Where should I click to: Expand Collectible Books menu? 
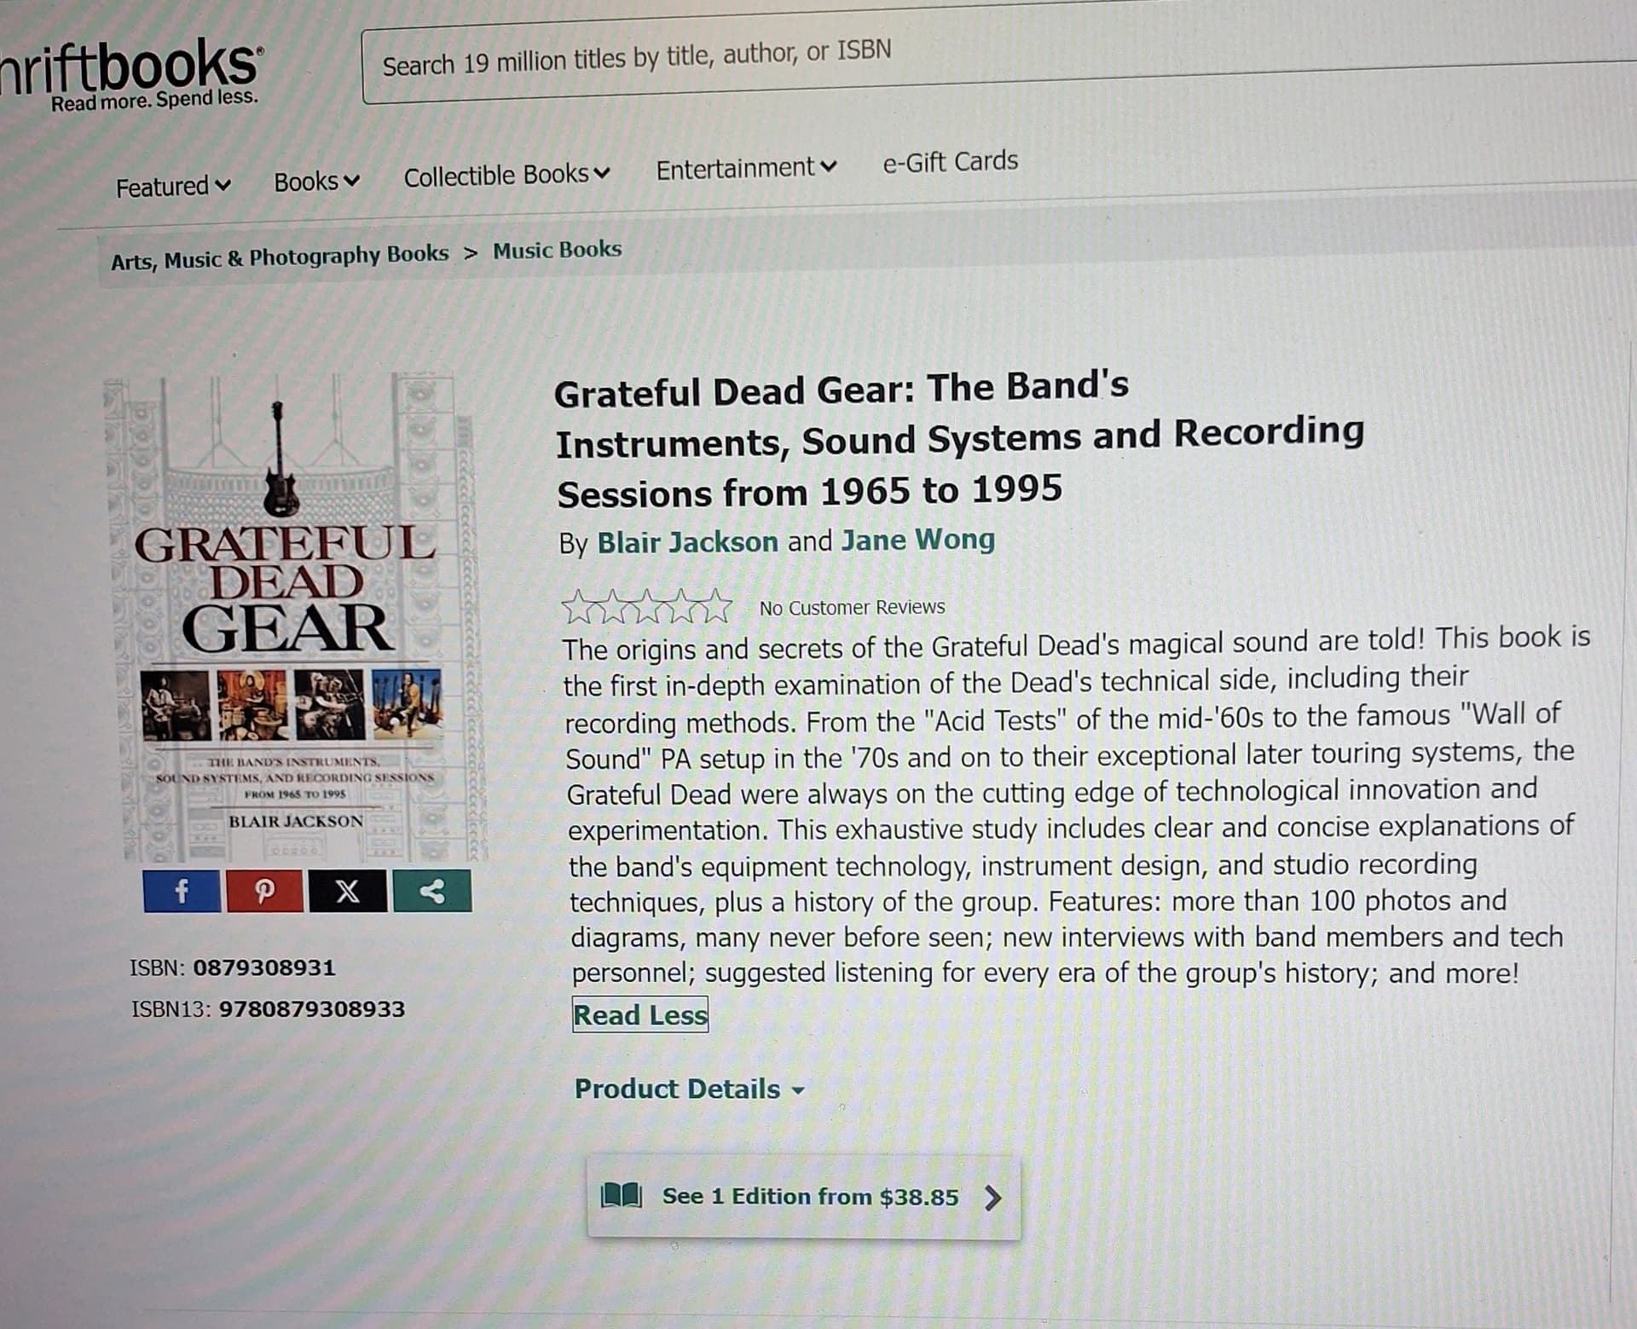tap(506, 176)
